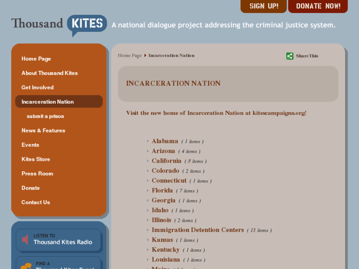Go to About Thousand Kites
The height and width of the screenshot is (269, 359).
[50, 73]
